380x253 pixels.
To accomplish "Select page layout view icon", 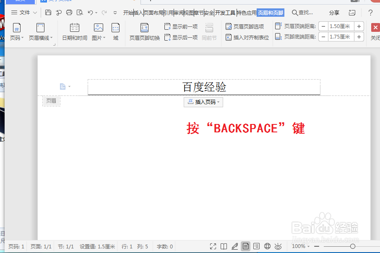I will coord(245,246).
